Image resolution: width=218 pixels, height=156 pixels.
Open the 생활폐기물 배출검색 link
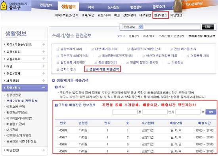coord(103,69)
